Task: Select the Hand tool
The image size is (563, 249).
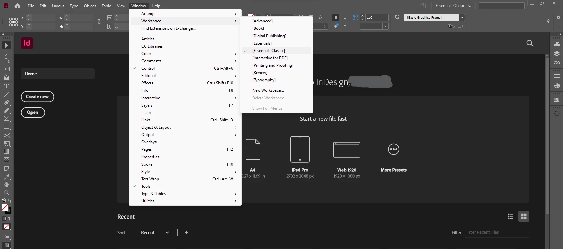Action: [6, 185]
